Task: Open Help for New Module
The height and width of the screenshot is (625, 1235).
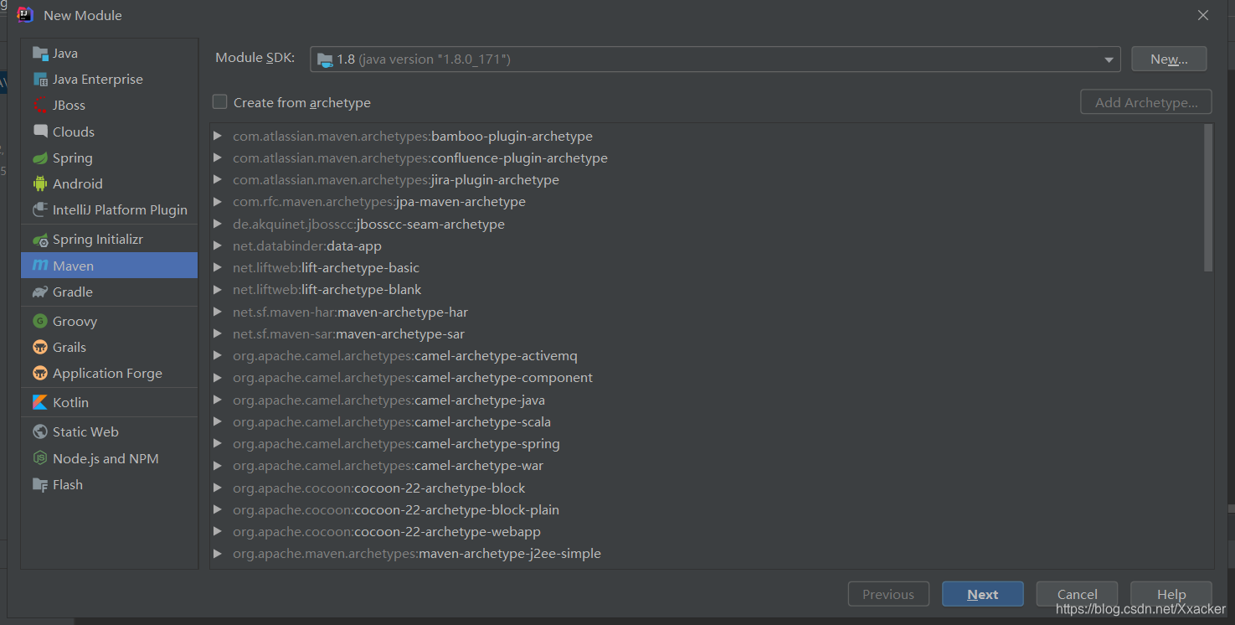Action: pyautogui.click(x=1171, y=594)
